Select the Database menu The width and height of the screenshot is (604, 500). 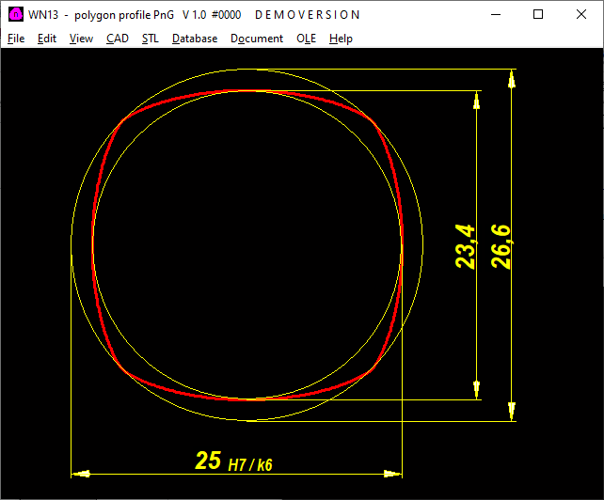(195, 39)
